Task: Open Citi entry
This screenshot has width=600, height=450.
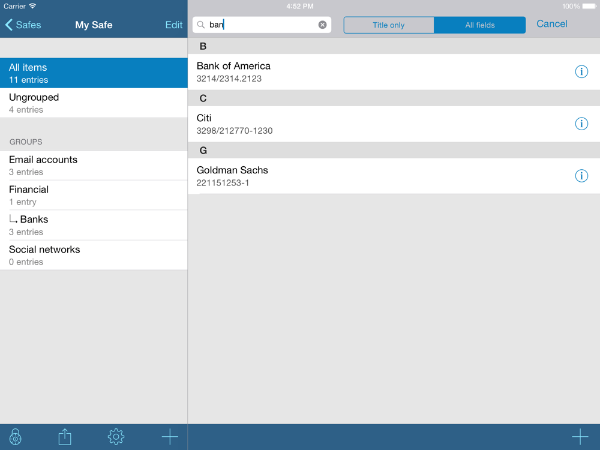Action: coord(394,124)
